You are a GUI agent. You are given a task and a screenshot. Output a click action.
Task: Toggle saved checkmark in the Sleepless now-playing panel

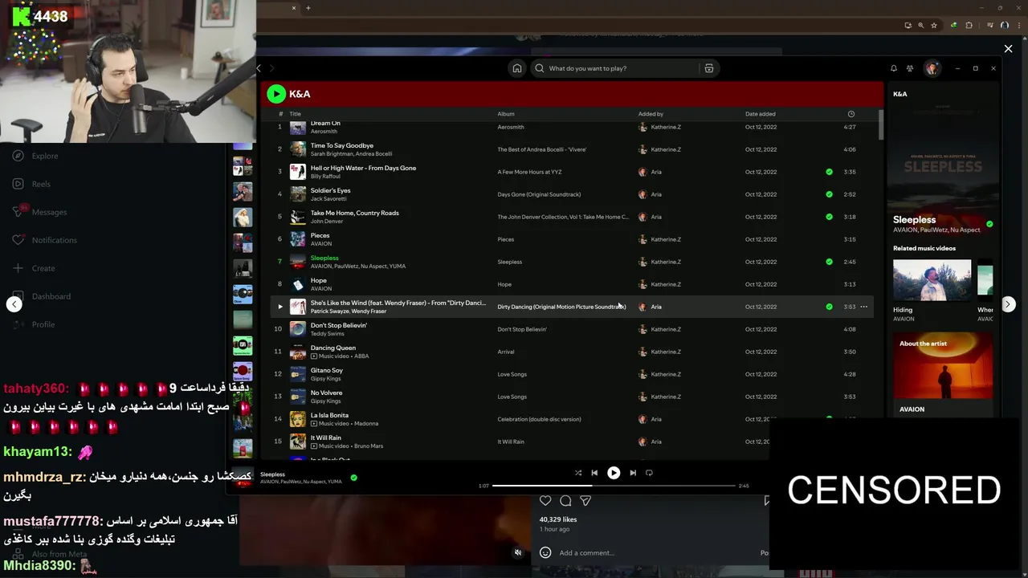coord(989,224)
